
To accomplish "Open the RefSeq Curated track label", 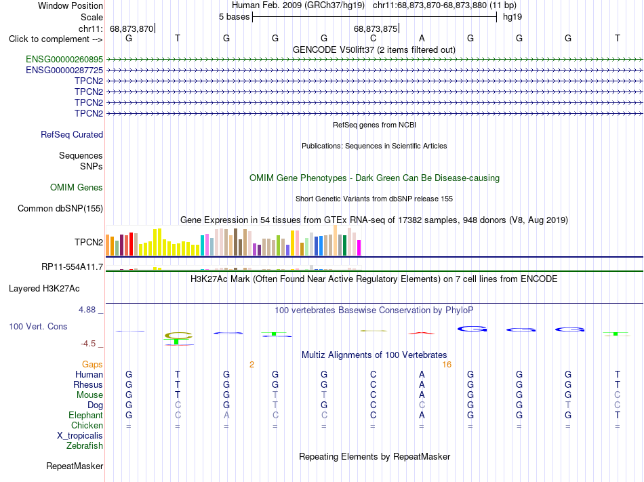I will (x=72, y=135).
